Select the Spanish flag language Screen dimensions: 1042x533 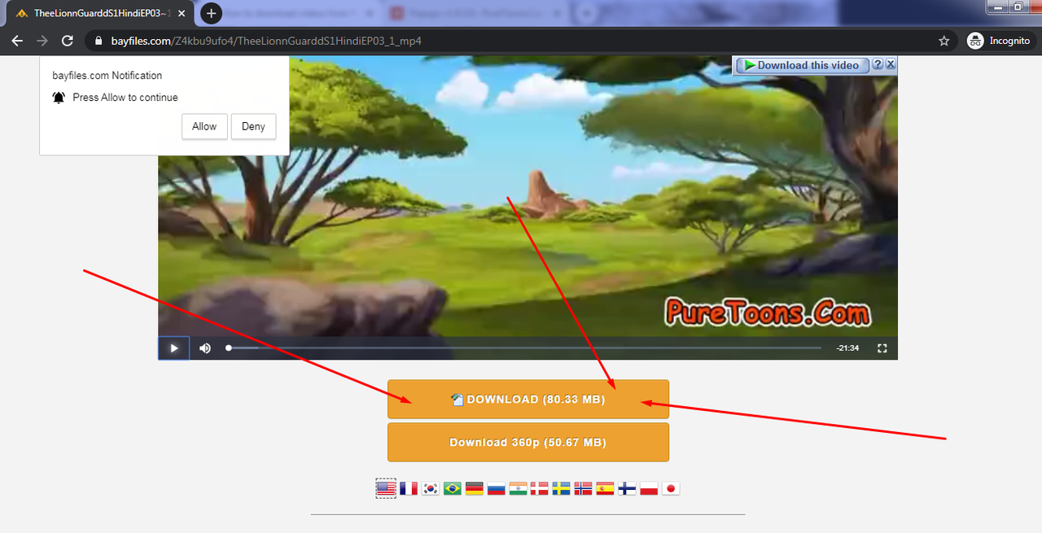(605, 488)
